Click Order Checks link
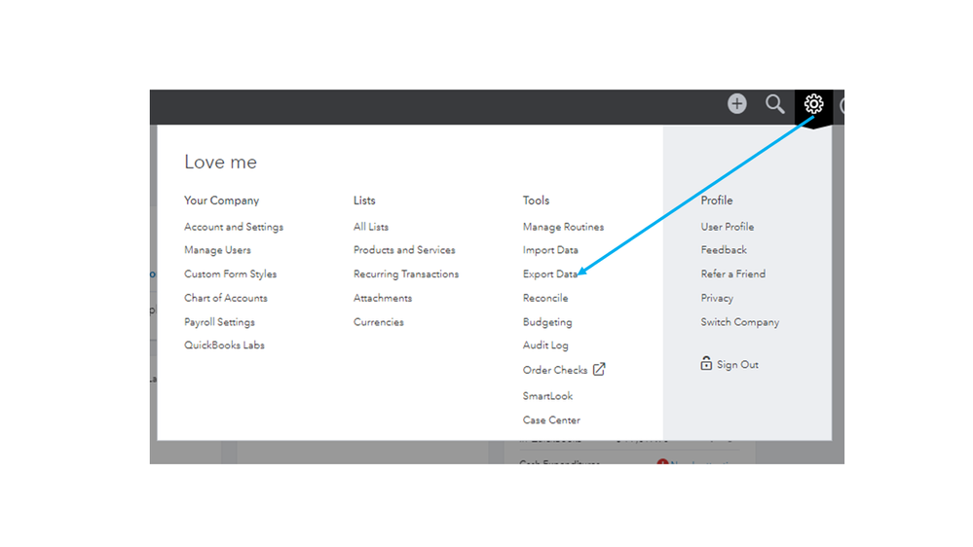The width and height of the screenshot is (973, 547). (555, 370)
